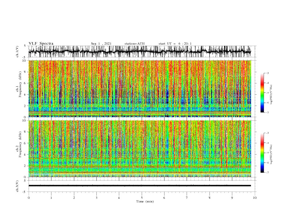Viewport: 287px width, 222px height.
Task: Click the "-5" tick of ch.3(V) axis
Action: point(25,192)
